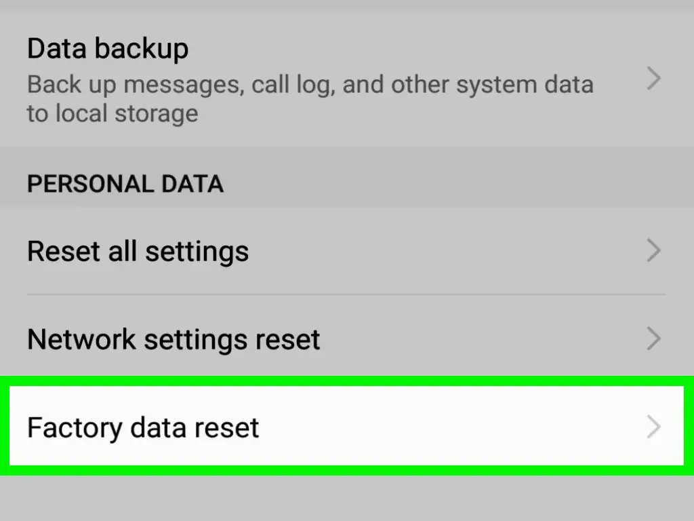This screenshot has height=521, width=694.
Task: Select the Network settings reset label
Action: 173,340
